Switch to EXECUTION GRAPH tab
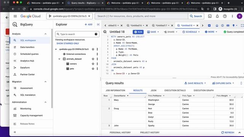 [x=204, y=91]
